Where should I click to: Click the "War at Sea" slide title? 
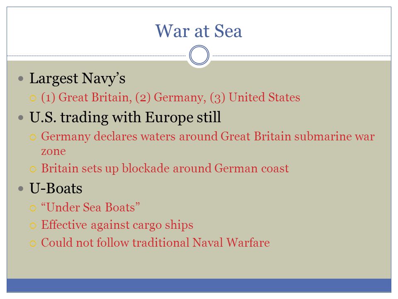coord(199,31)
